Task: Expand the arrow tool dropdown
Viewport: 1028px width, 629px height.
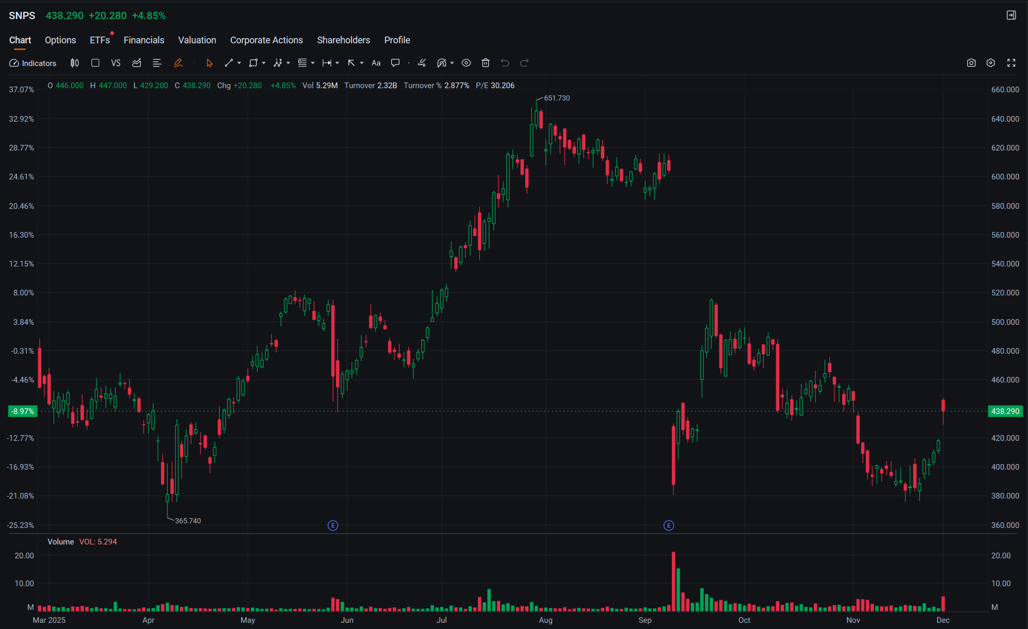Action: pyautogui.click(x=362, y=63)
